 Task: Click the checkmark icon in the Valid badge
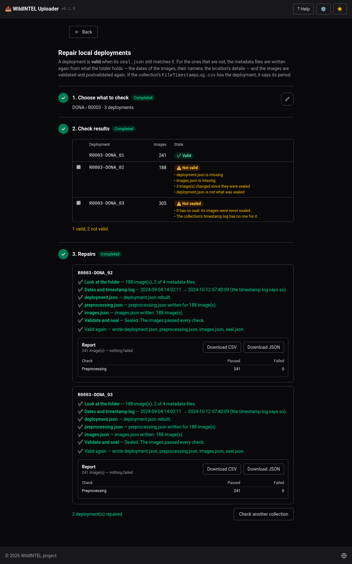[179, 156]
